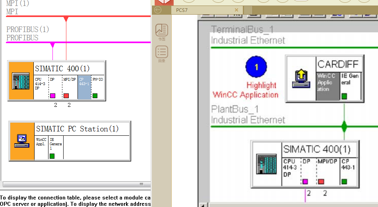The image size is (378, 207).
Task: Click the magenta PROFIBUS node on DP interface
Action: click(x=52, y=96)
